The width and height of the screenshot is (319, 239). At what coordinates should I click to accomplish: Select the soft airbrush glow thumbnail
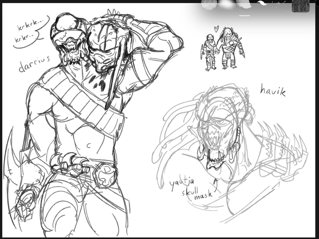(x=225, y=3)
